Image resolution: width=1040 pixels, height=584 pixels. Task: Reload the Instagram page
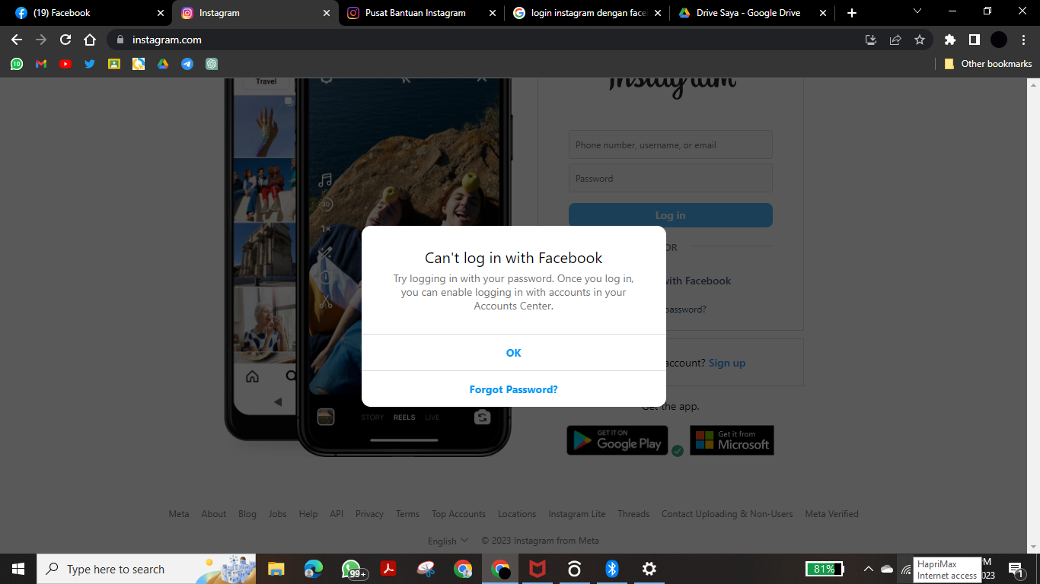coord(65,40)
